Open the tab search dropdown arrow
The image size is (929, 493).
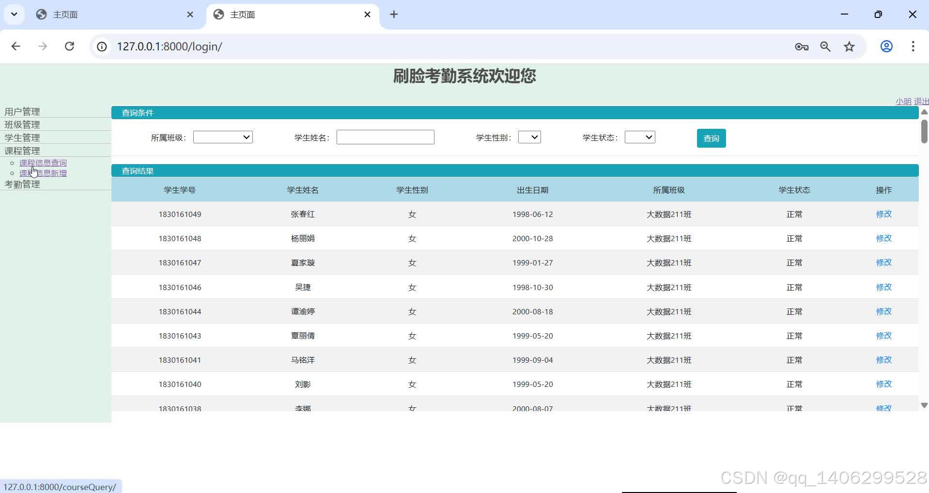(x=14, y=15)
